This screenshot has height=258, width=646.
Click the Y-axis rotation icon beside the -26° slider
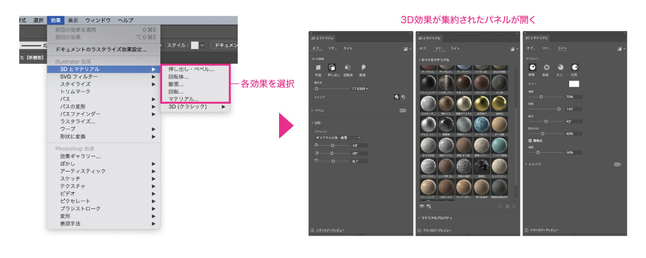317,153
